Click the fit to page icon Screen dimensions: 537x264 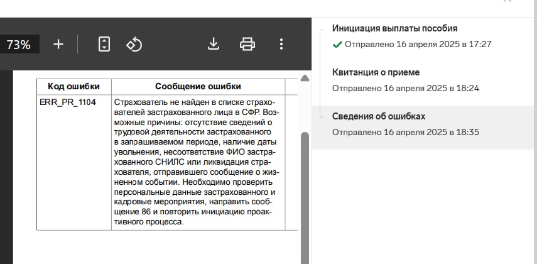click(104, 44)
